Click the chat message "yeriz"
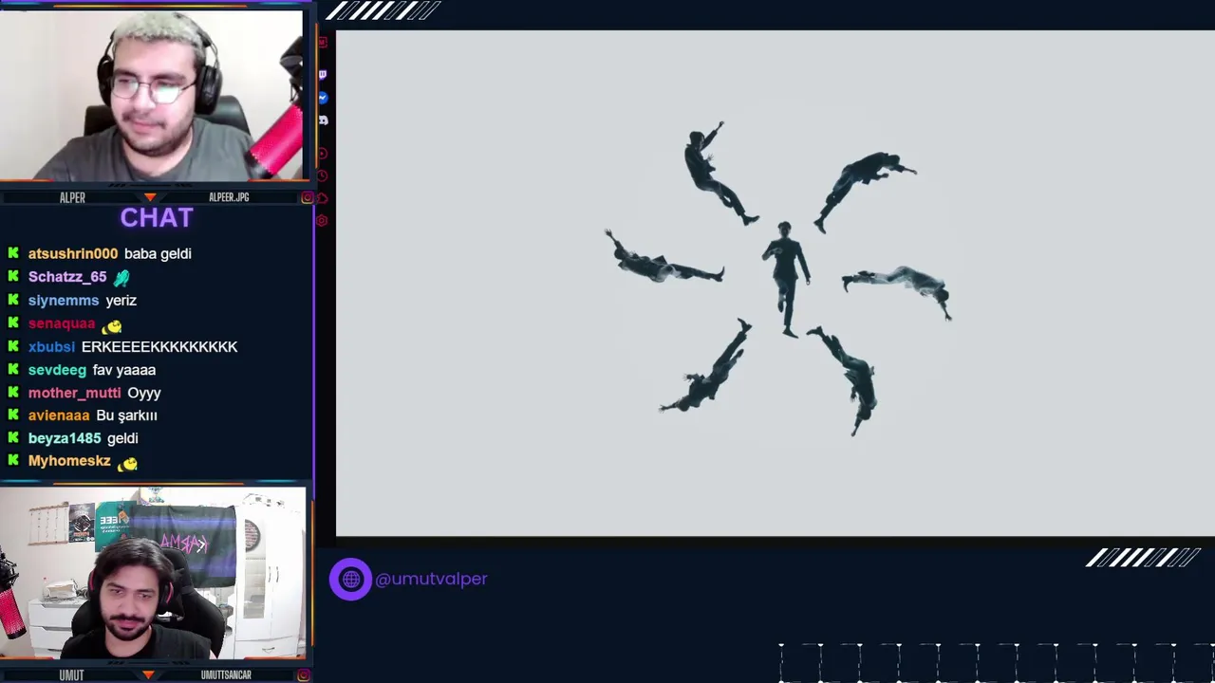This screenshot has height=683, width=1215. 121,300
